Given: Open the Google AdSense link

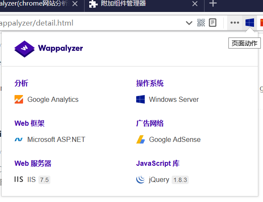Looking at the screenshot, I should pyautogui.click(x=175, y=140).
